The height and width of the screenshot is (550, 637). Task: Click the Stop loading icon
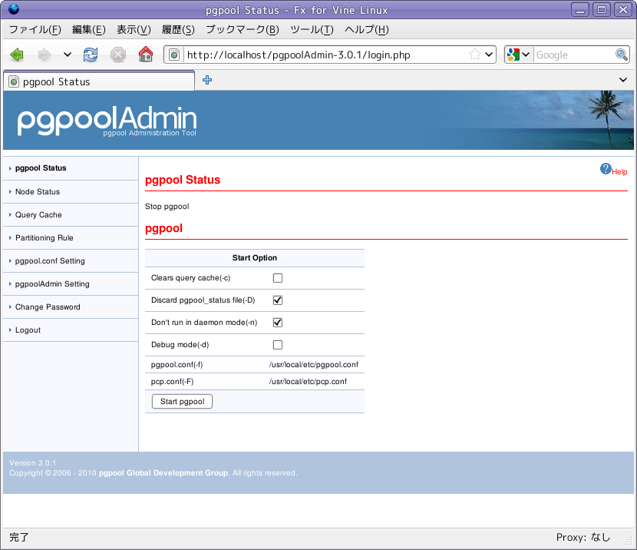point(118,55)
